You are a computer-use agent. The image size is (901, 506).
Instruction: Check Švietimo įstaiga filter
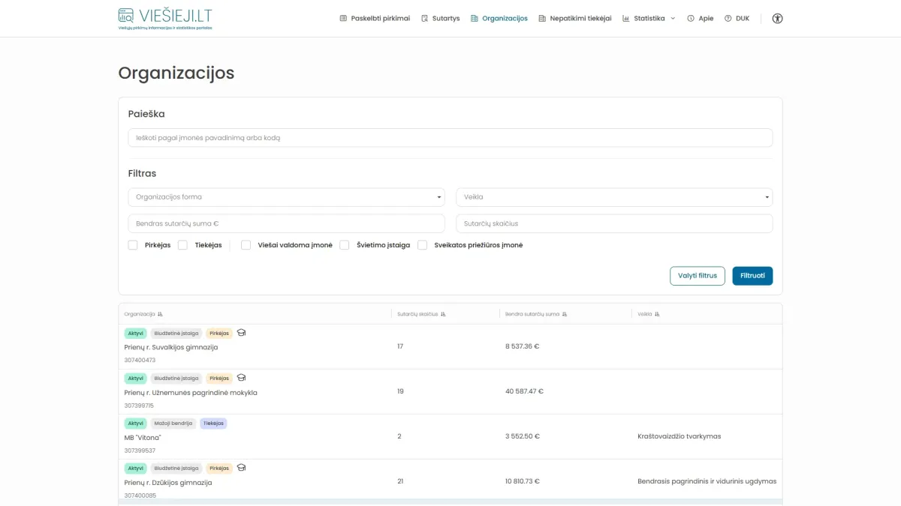coord(345,245)
